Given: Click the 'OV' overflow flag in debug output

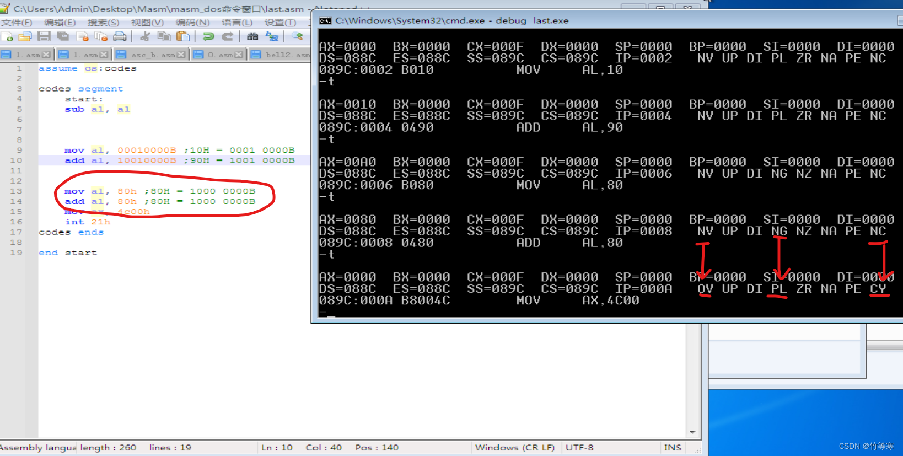Looking at the screenshot, I should [705, 289].
